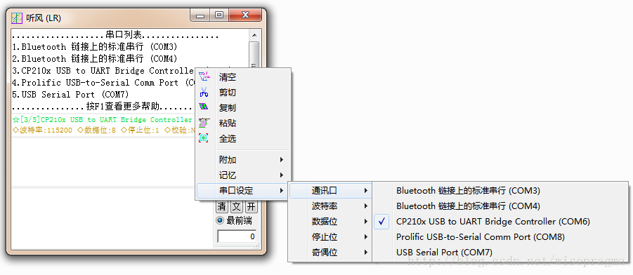Expand the 通讯口 submenu
633x275 pixels.
(330, 190)
